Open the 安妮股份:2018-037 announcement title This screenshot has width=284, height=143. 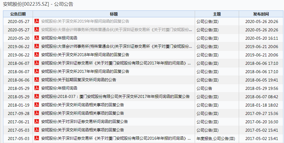coord(115,97)
